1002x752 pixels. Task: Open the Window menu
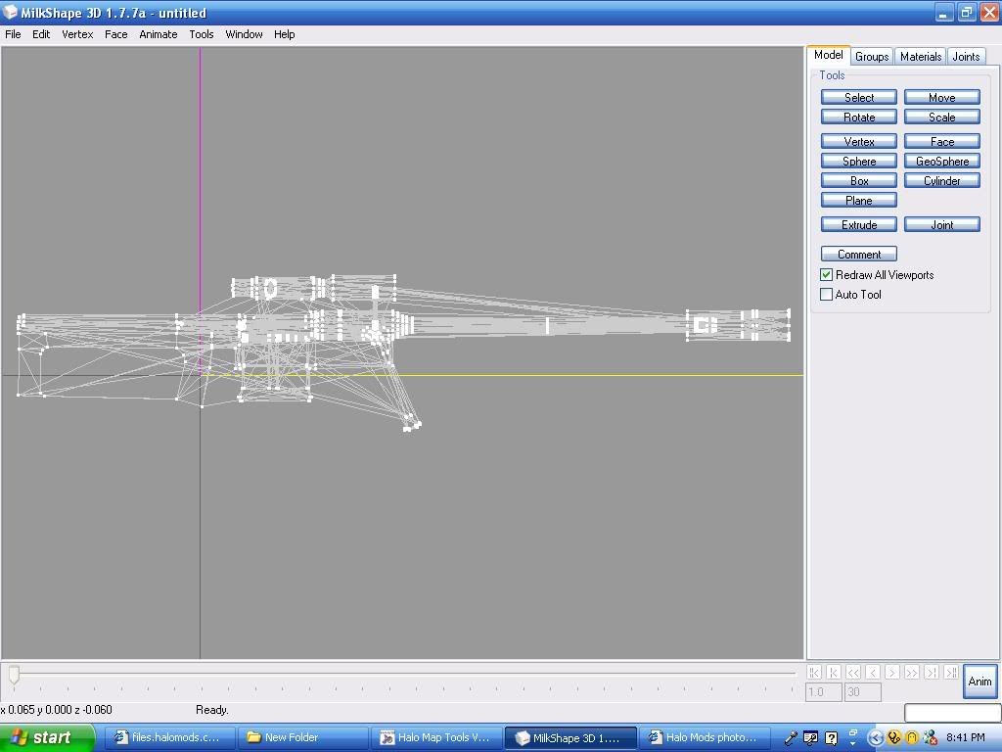(x=244, y=34)
